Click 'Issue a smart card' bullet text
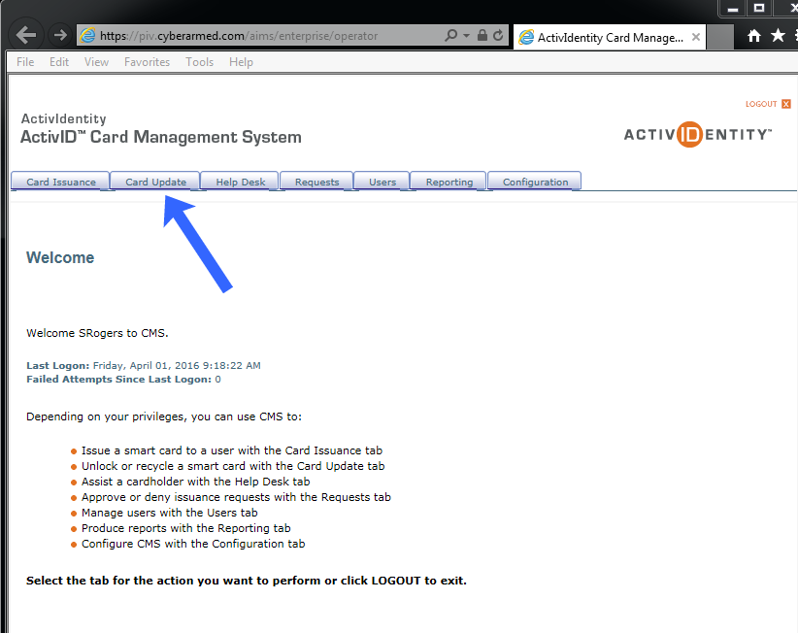Viewport: 798px width, 633px height. click(x=232, y=450)
